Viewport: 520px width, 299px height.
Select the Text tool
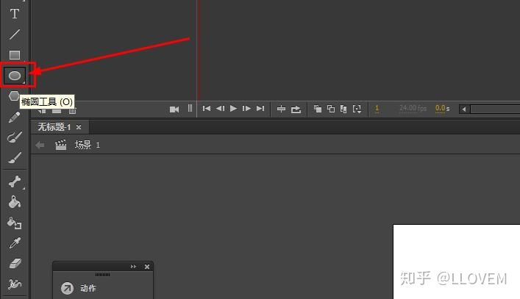15,14
